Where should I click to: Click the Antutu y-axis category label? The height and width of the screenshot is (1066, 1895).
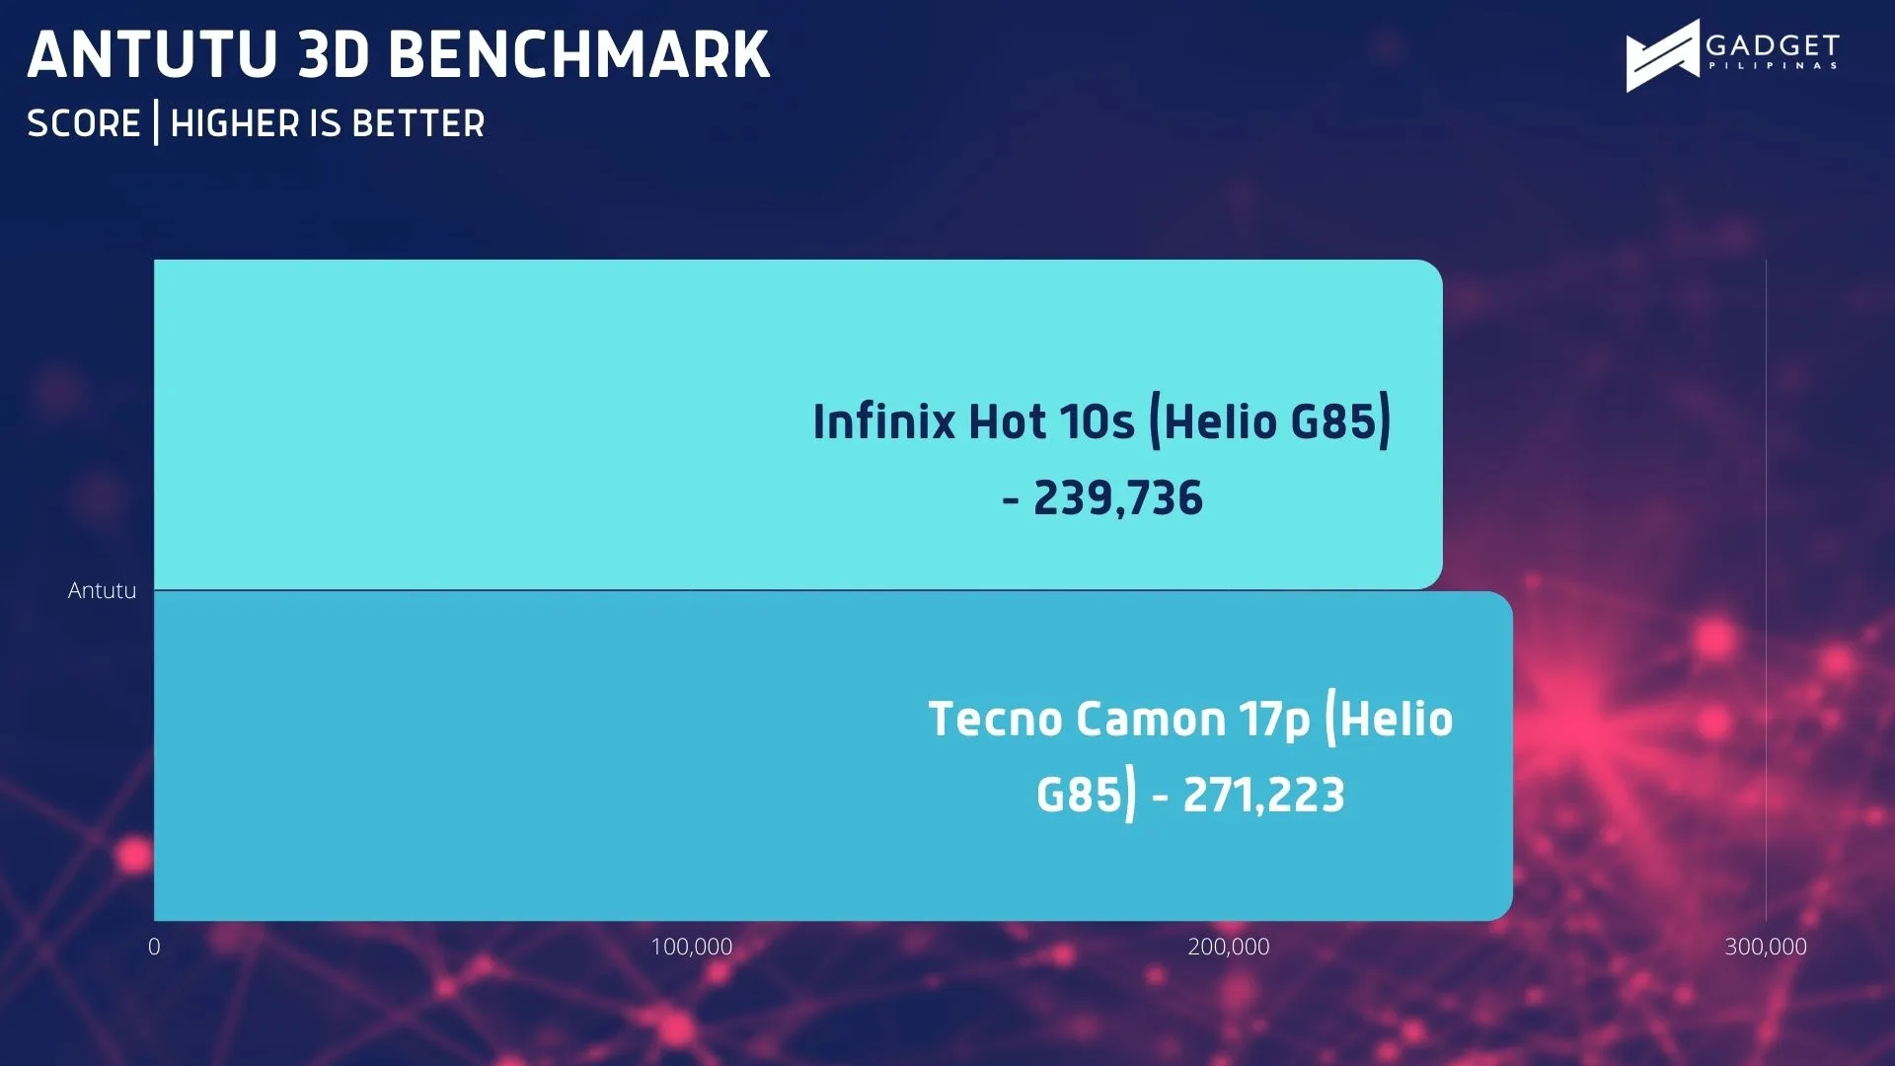click(x=102, y=590)
